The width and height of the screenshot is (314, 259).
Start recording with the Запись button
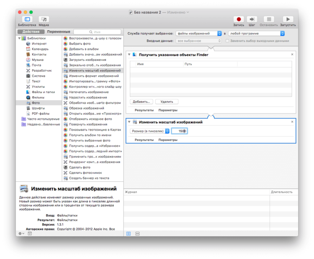(239, 19)
